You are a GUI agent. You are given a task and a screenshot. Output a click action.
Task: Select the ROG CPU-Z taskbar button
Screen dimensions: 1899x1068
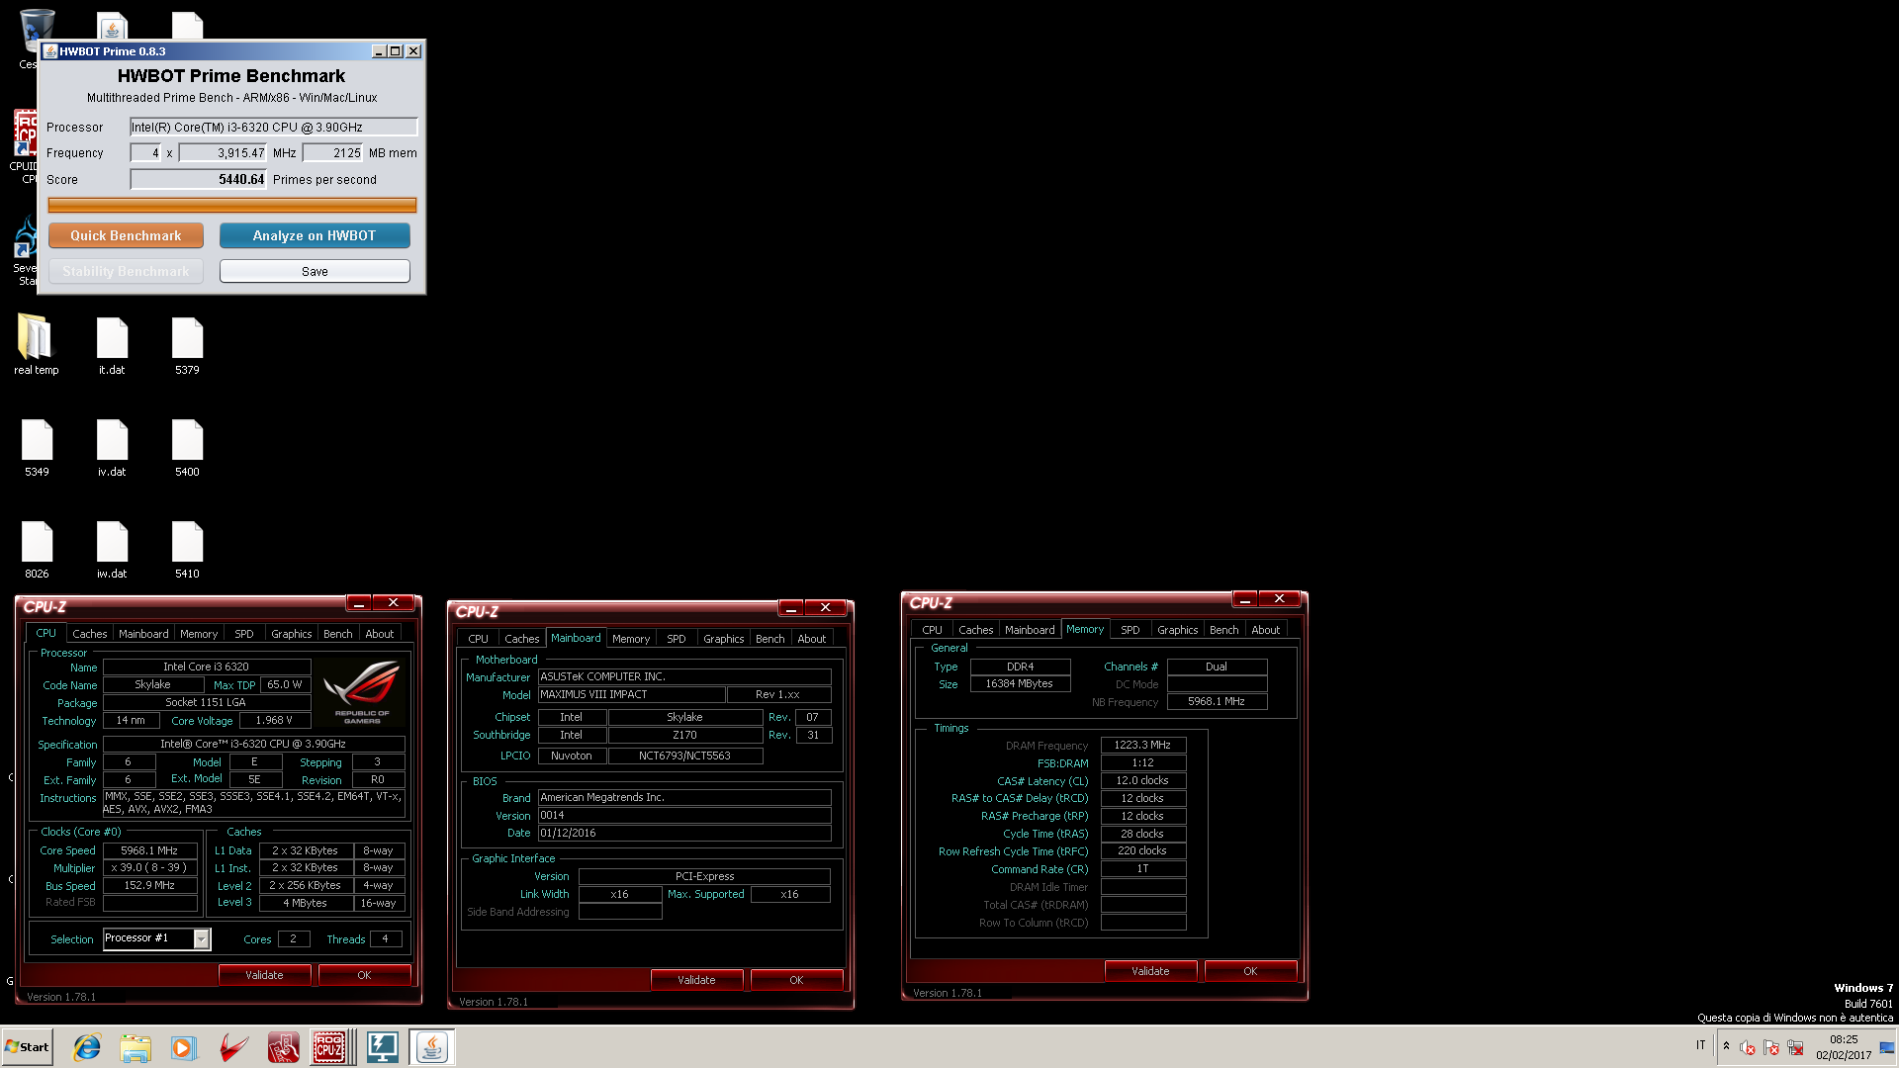[x=330, y=1047]
